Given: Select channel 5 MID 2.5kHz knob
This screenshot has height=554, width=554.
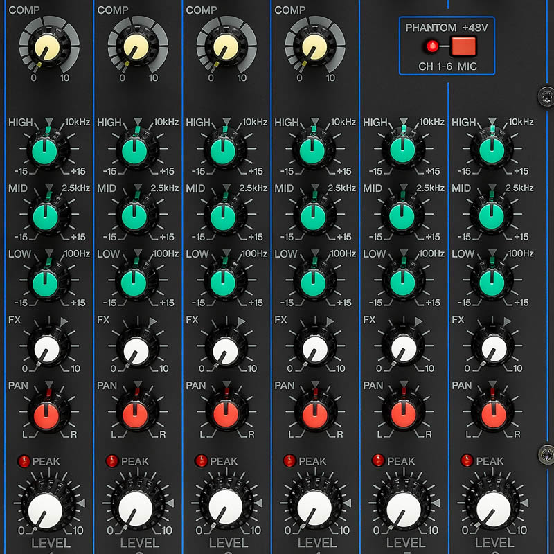Looking at the screenshot, I should click(x=402, y=216).
